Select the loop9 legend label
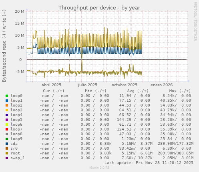 [16, 139]
